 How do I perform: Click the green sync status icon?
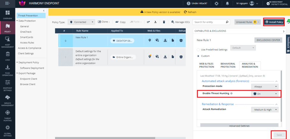(x=288, y=22)
